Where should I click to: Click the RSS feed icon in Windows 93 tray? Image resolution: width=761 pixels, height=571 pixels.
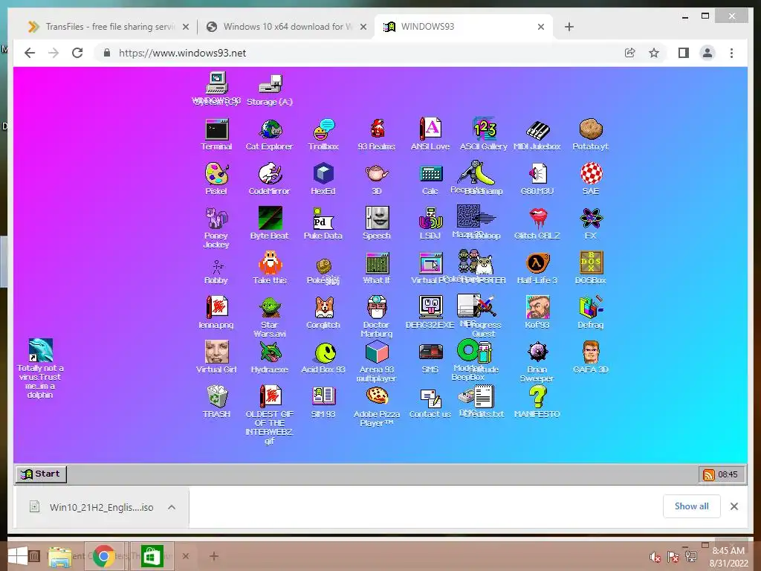click(x=709, y=475)
